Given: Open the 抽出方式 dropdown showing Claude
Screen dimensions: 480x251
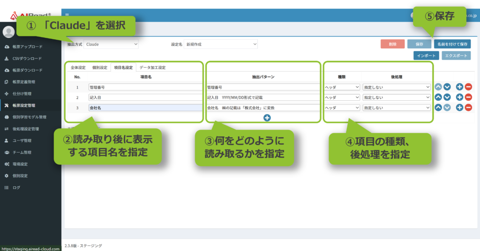Looking at the screenshot, I should tap(112, 44).
